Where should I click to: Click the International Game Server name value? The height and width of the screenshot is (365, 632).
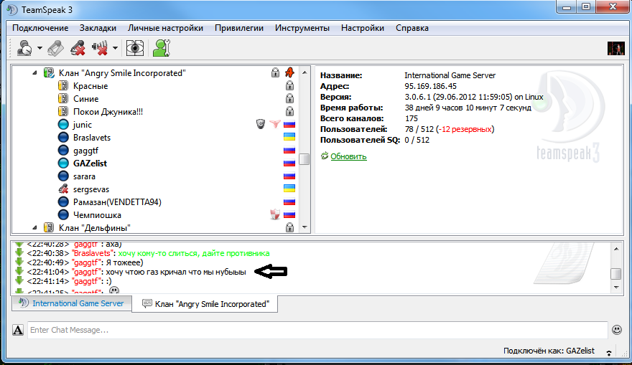[450, 75]
